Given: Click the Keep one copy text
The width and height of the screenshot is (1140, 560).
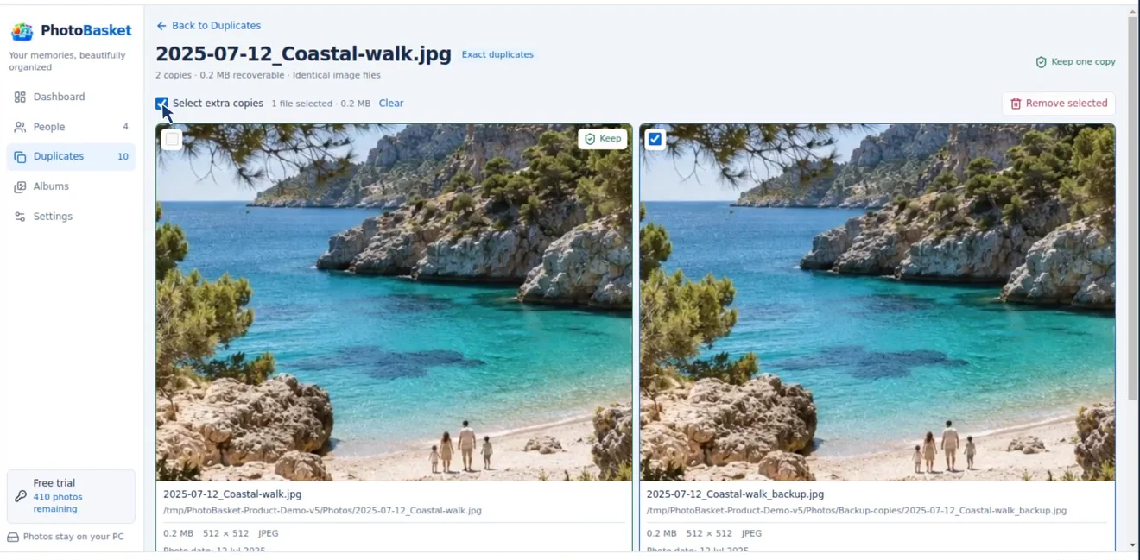Looking at the screenshot, I should point(1083,62).
